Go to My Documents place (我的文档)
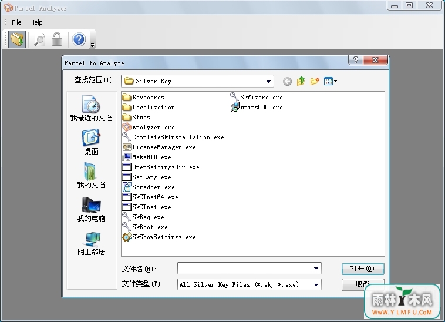The height and width of the screenshot is (322, 445). (91, 176)
